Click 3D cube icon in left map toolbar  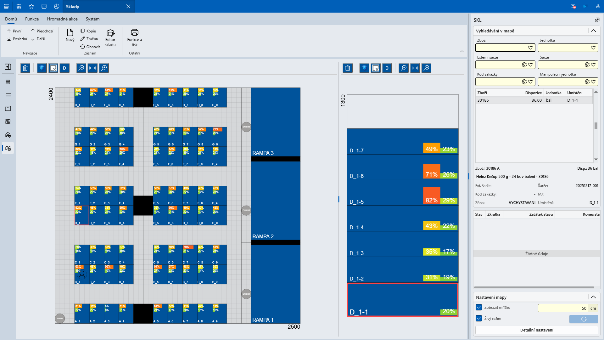tap(42, 68)
